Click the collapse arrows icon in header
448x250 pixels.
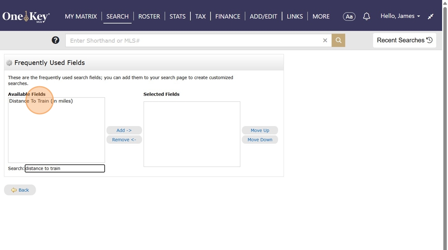(x=431, y=16)
